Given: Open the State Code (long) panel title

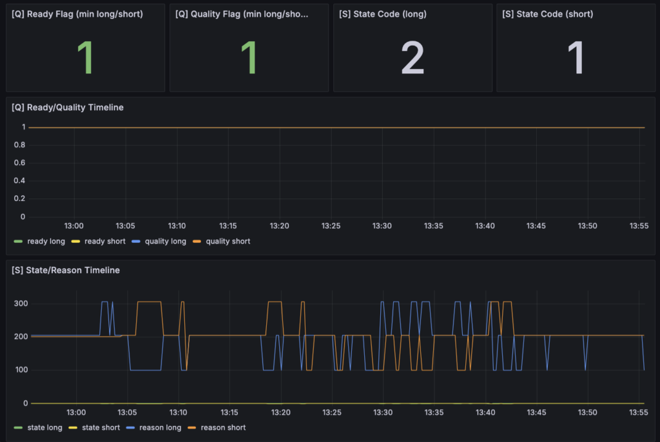Looking at the screenshot, I should click(382, 14).
